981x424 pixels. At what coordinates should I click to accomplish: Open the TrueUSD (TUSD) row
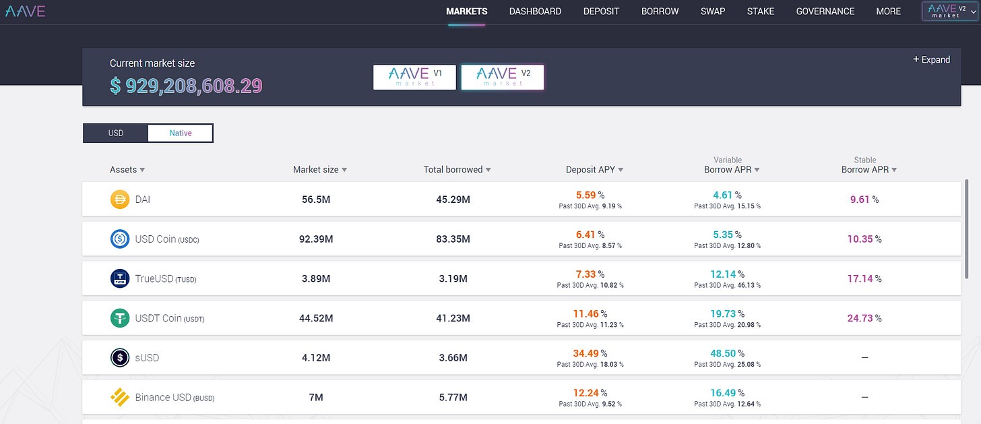point(521,278)
